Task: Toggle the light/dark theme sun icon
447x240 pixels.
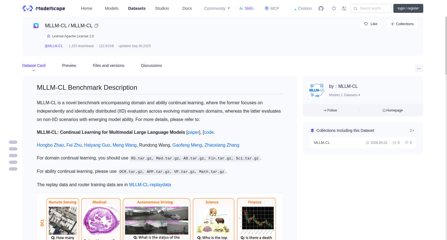Action: click(x=334, y=8)
